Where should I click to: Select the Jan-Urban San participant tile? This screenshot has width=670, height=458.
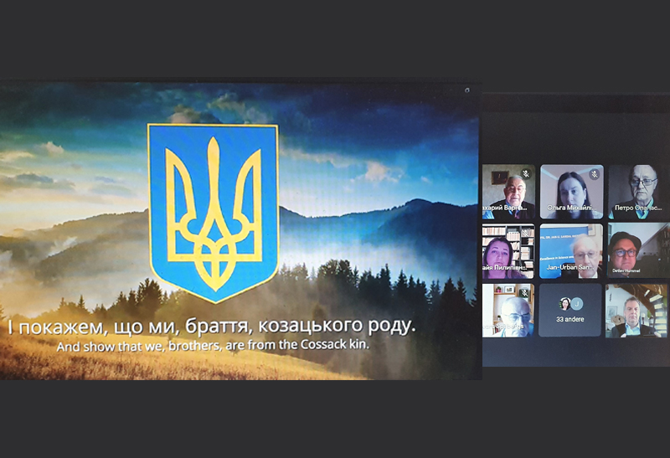[x=572, y=251]
